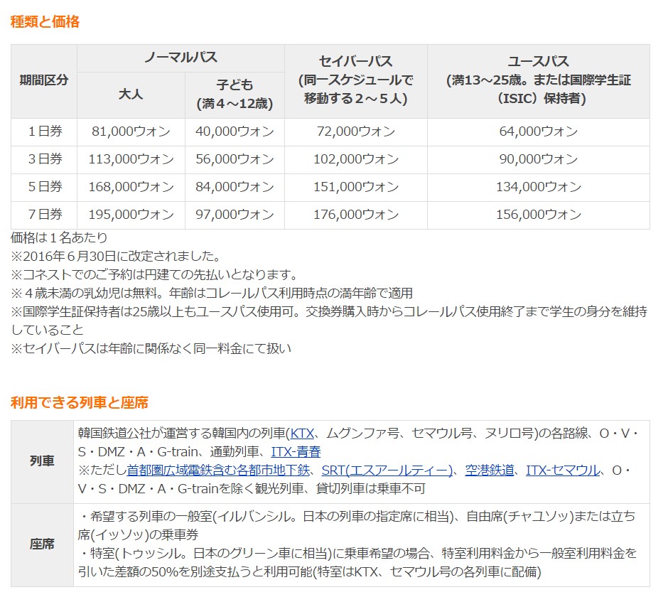Click the 列車 row header

[x=43, y=461]
